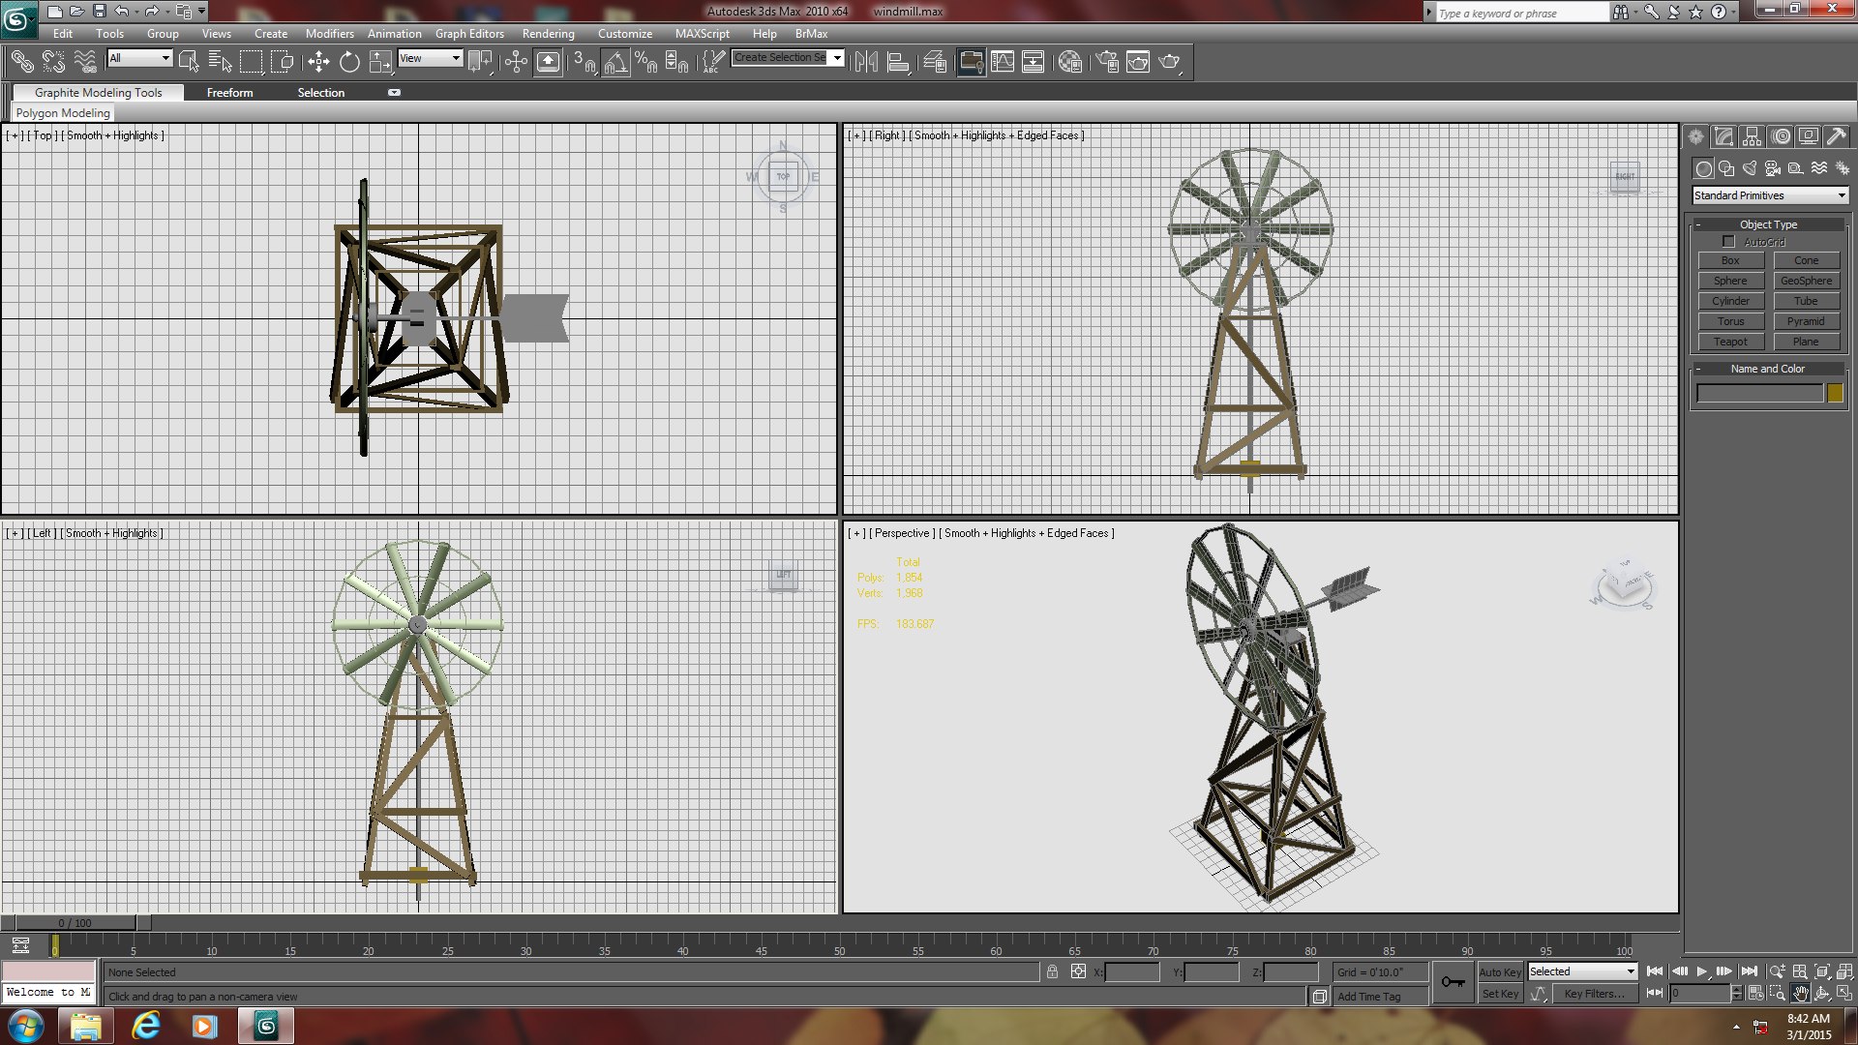Screen dimensions: 1858x1045
Task: Open the Curve Editor icon
Action: pos(1003,62)
